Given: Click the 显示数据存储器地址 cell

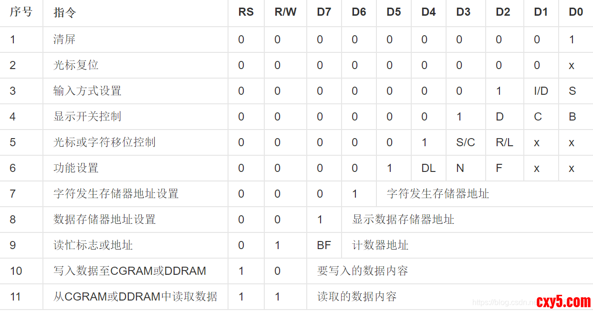Looking at the screenshot, I should click(403, 220).
